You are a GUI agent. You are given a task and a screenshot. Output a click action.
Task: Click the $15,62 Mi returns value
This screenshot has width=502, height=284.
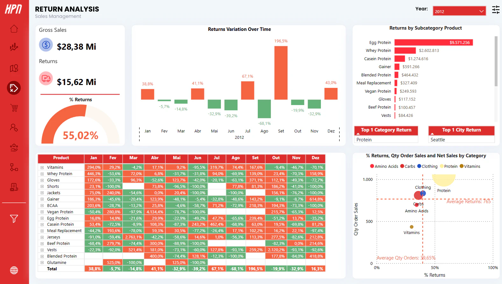pos(76,82)
